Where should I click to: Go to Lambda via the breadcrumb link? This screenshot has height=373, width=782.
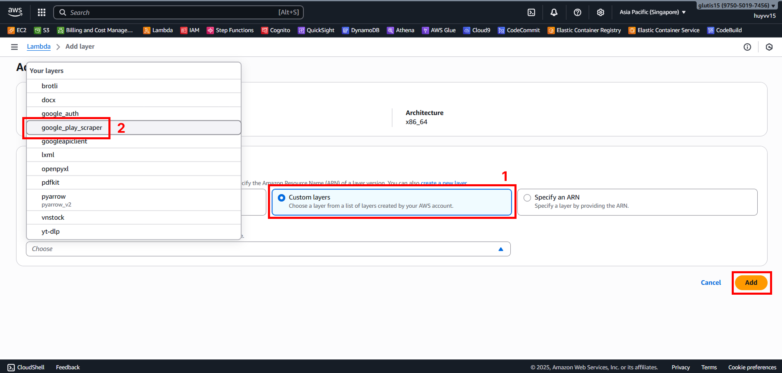tap(39, 47)
